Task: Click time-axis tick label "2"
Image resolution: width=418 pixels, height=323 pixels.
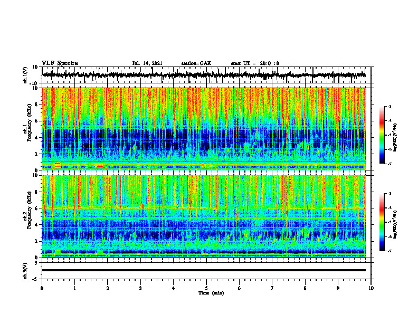Action: click(x=108, y=288)
